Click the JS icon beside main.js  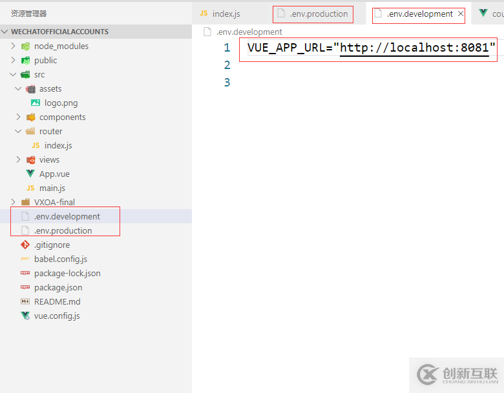point(30,188)
